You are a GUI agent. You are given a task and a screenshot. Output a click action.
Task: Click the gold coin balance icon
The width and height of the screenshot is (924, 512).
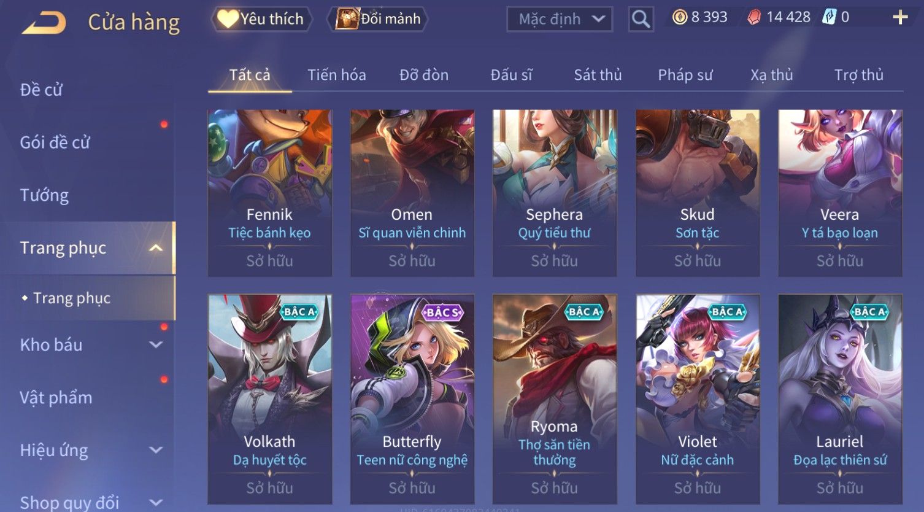coord(680,17)
